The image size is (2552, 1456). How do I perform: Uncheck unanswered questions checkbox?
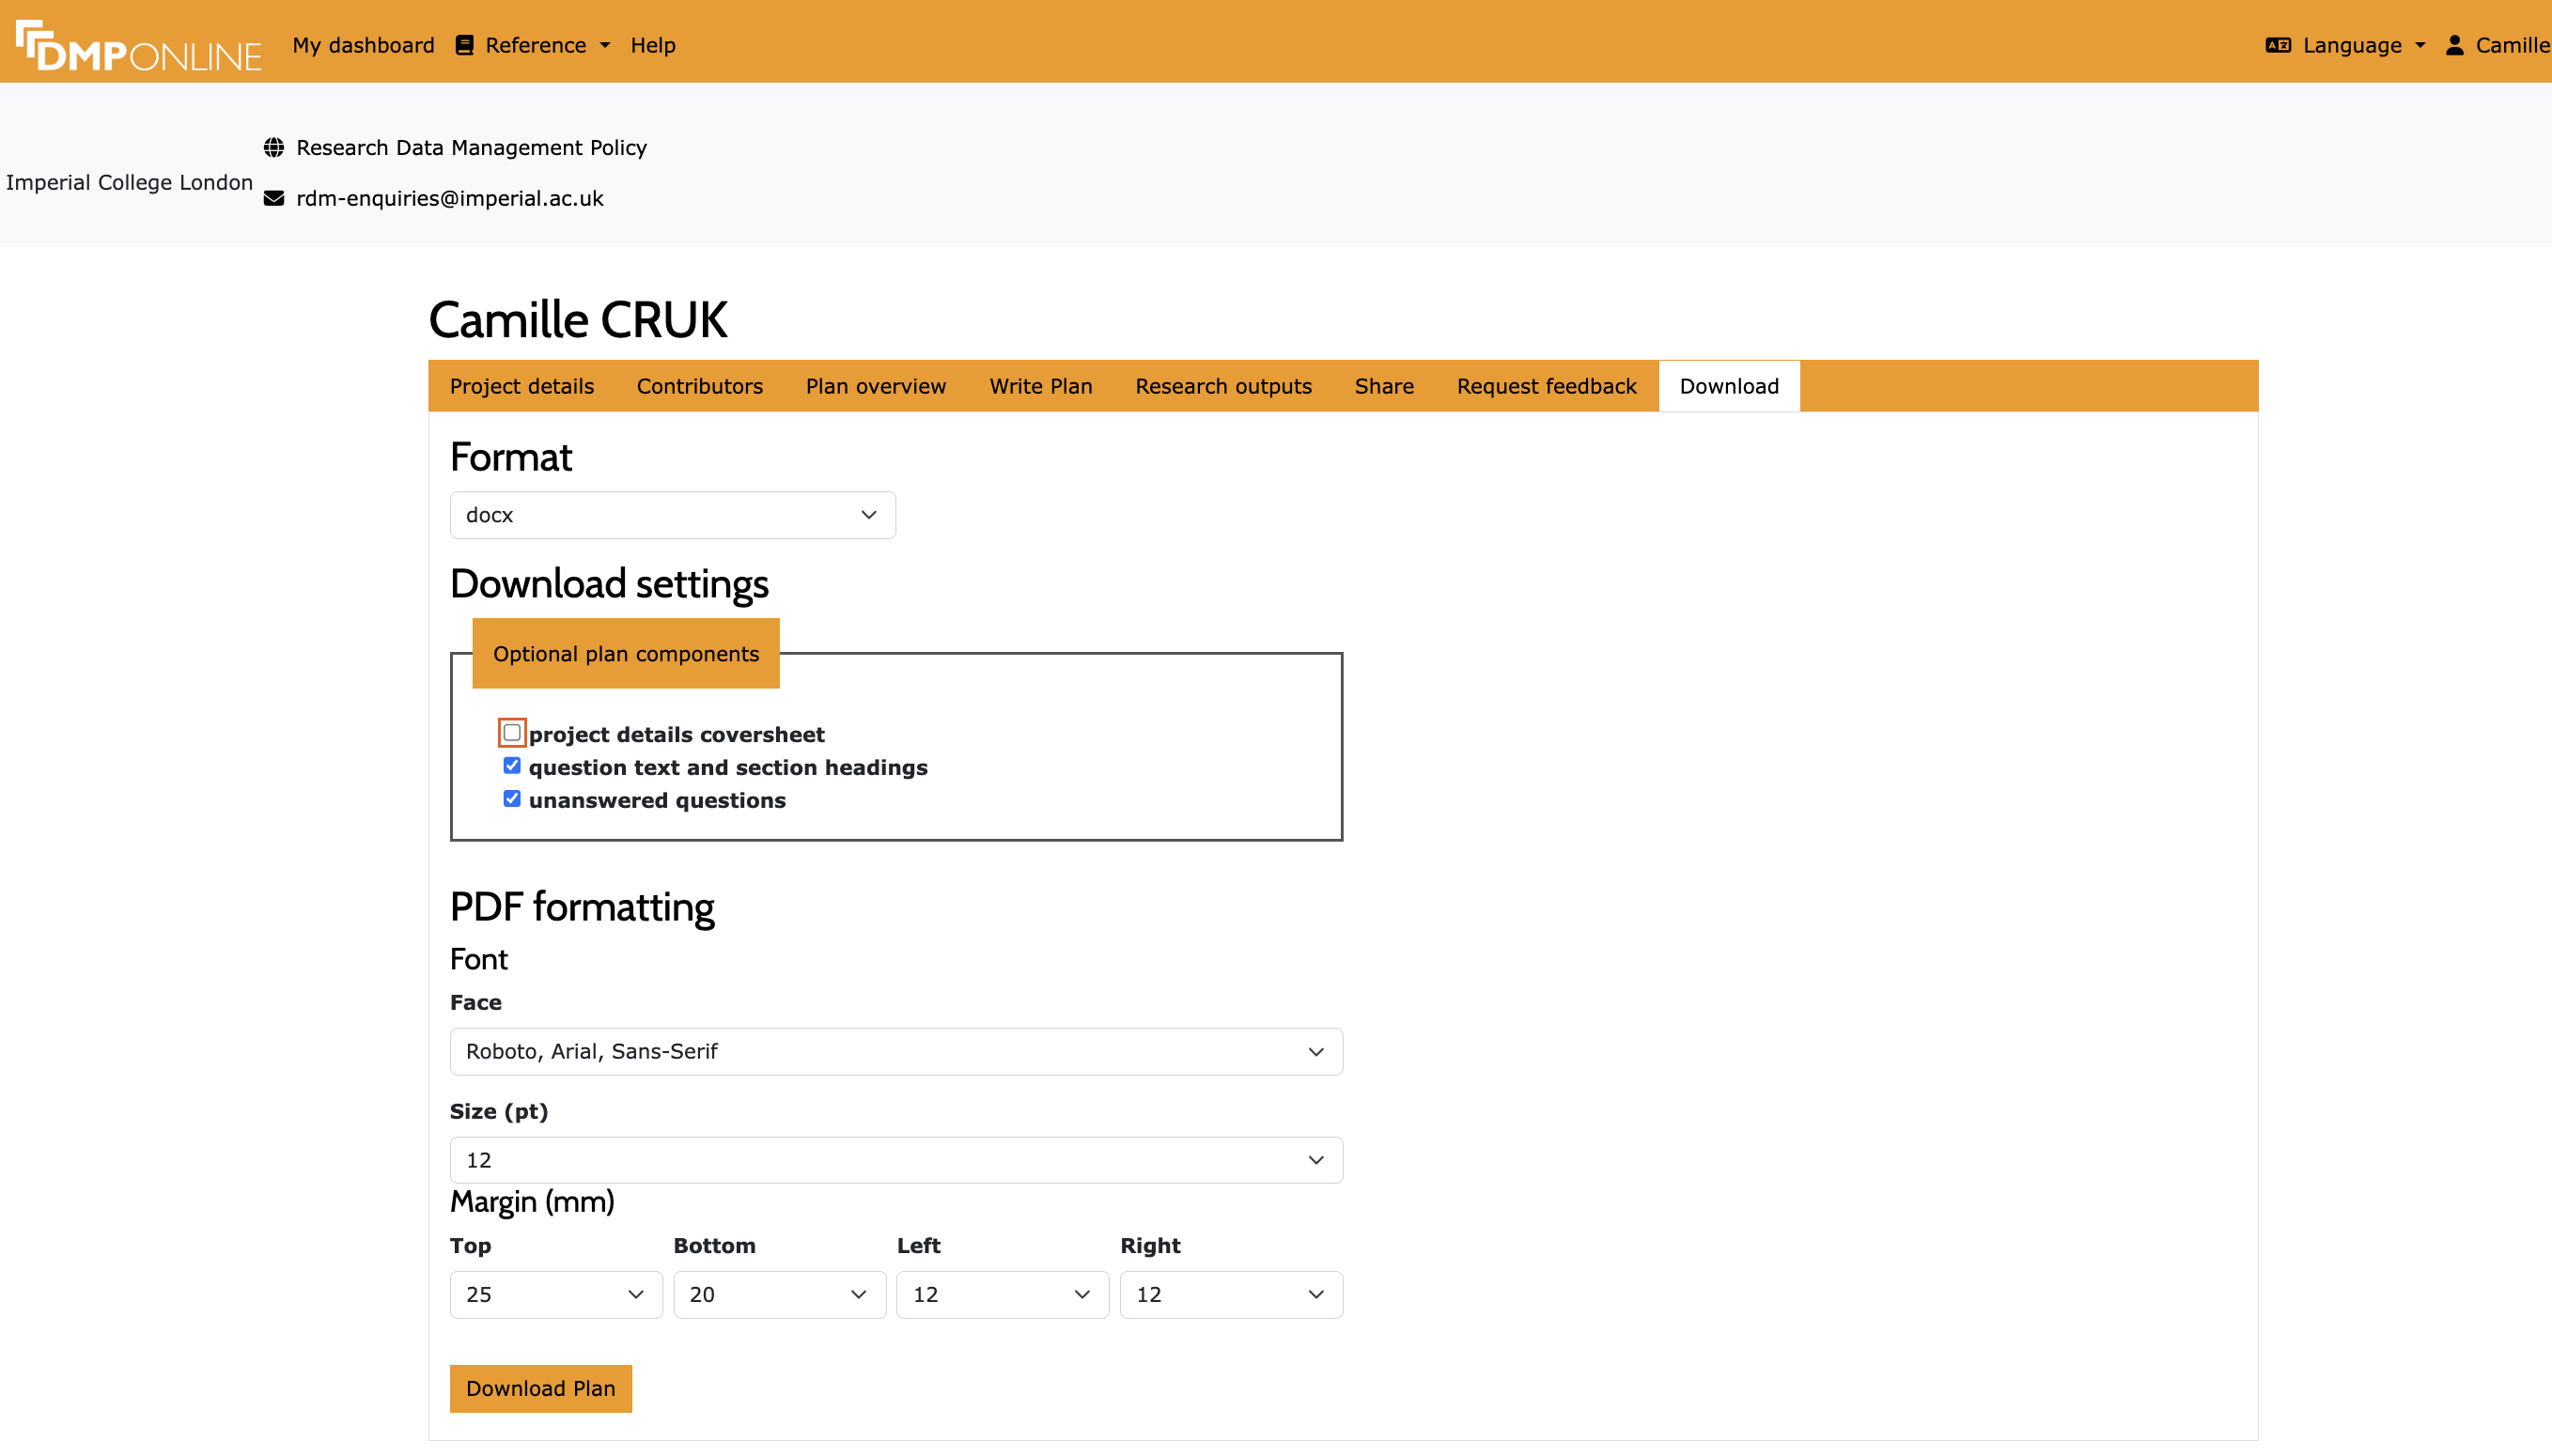click(x=512, y=799)
